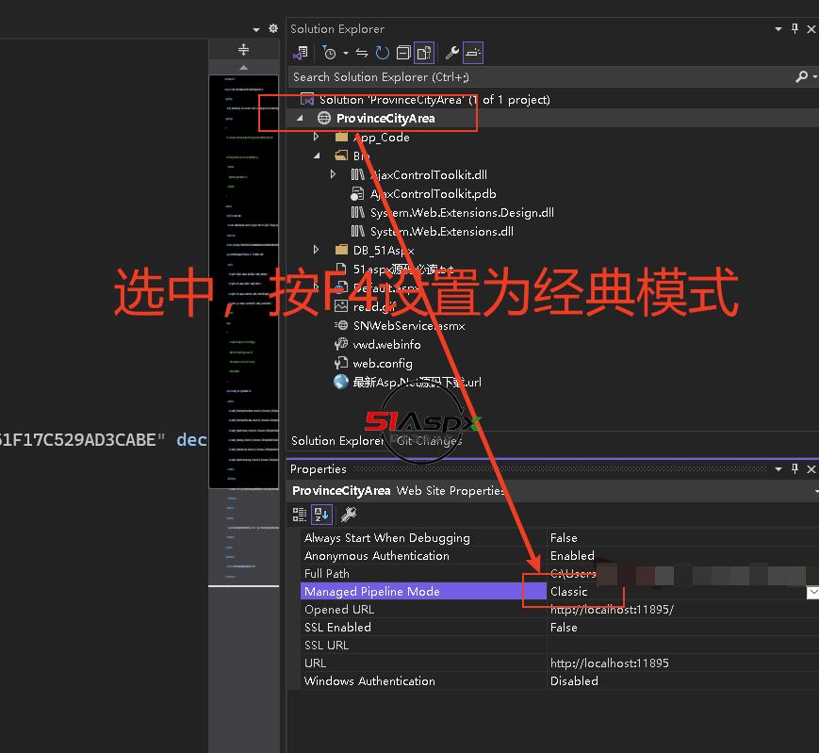Click Collapse All in Solution Explorer
The height and width of the screenshot is (753, 819).
(402, 53)
